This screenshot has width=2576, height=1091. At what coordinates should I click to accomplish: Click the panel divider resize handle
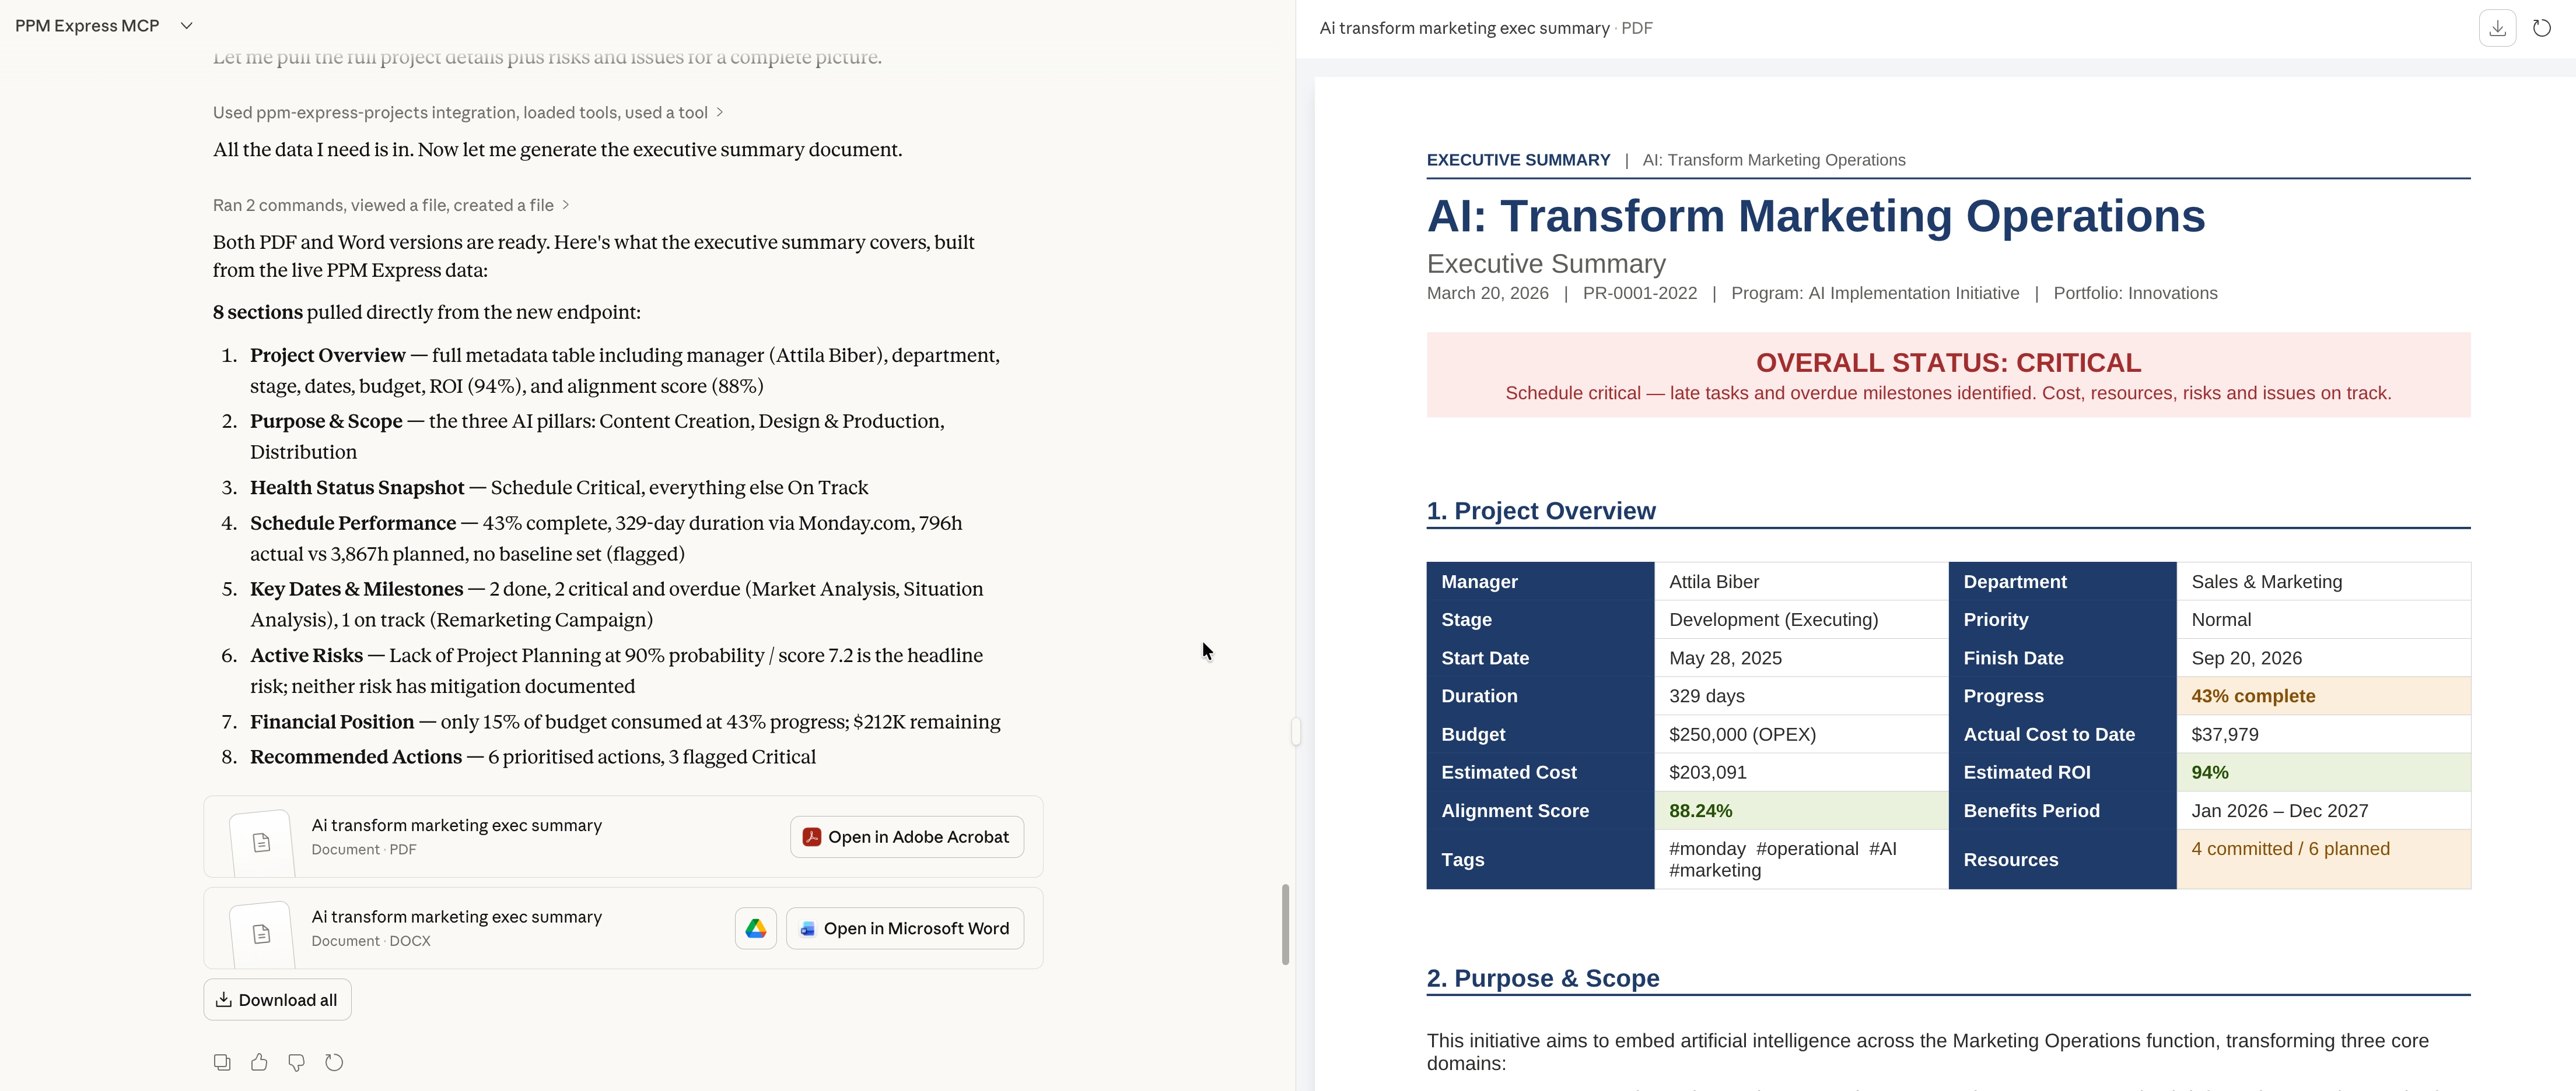[x=1296, y=731]
